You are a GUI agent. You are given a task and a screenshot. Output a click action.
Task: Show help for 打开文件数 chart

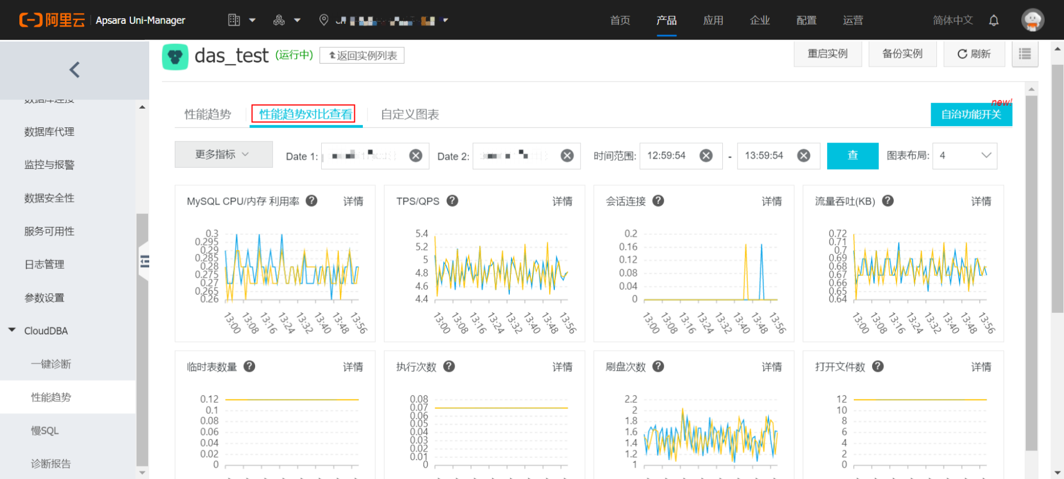point(878,366)
